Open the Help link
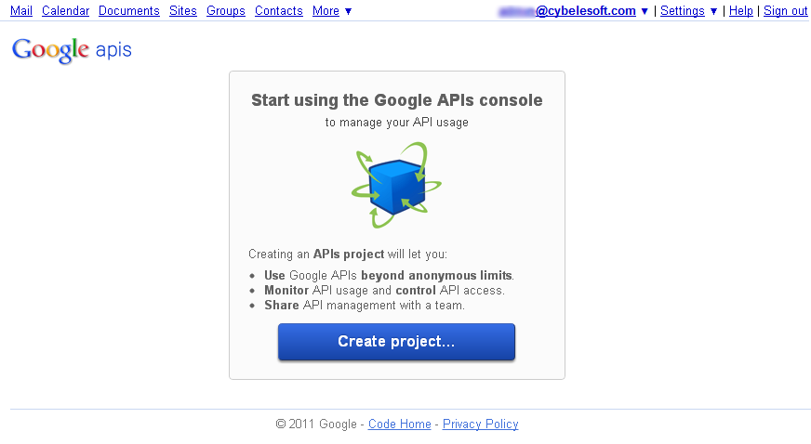This screenshot has width=811, height=444. pos(740,11)
